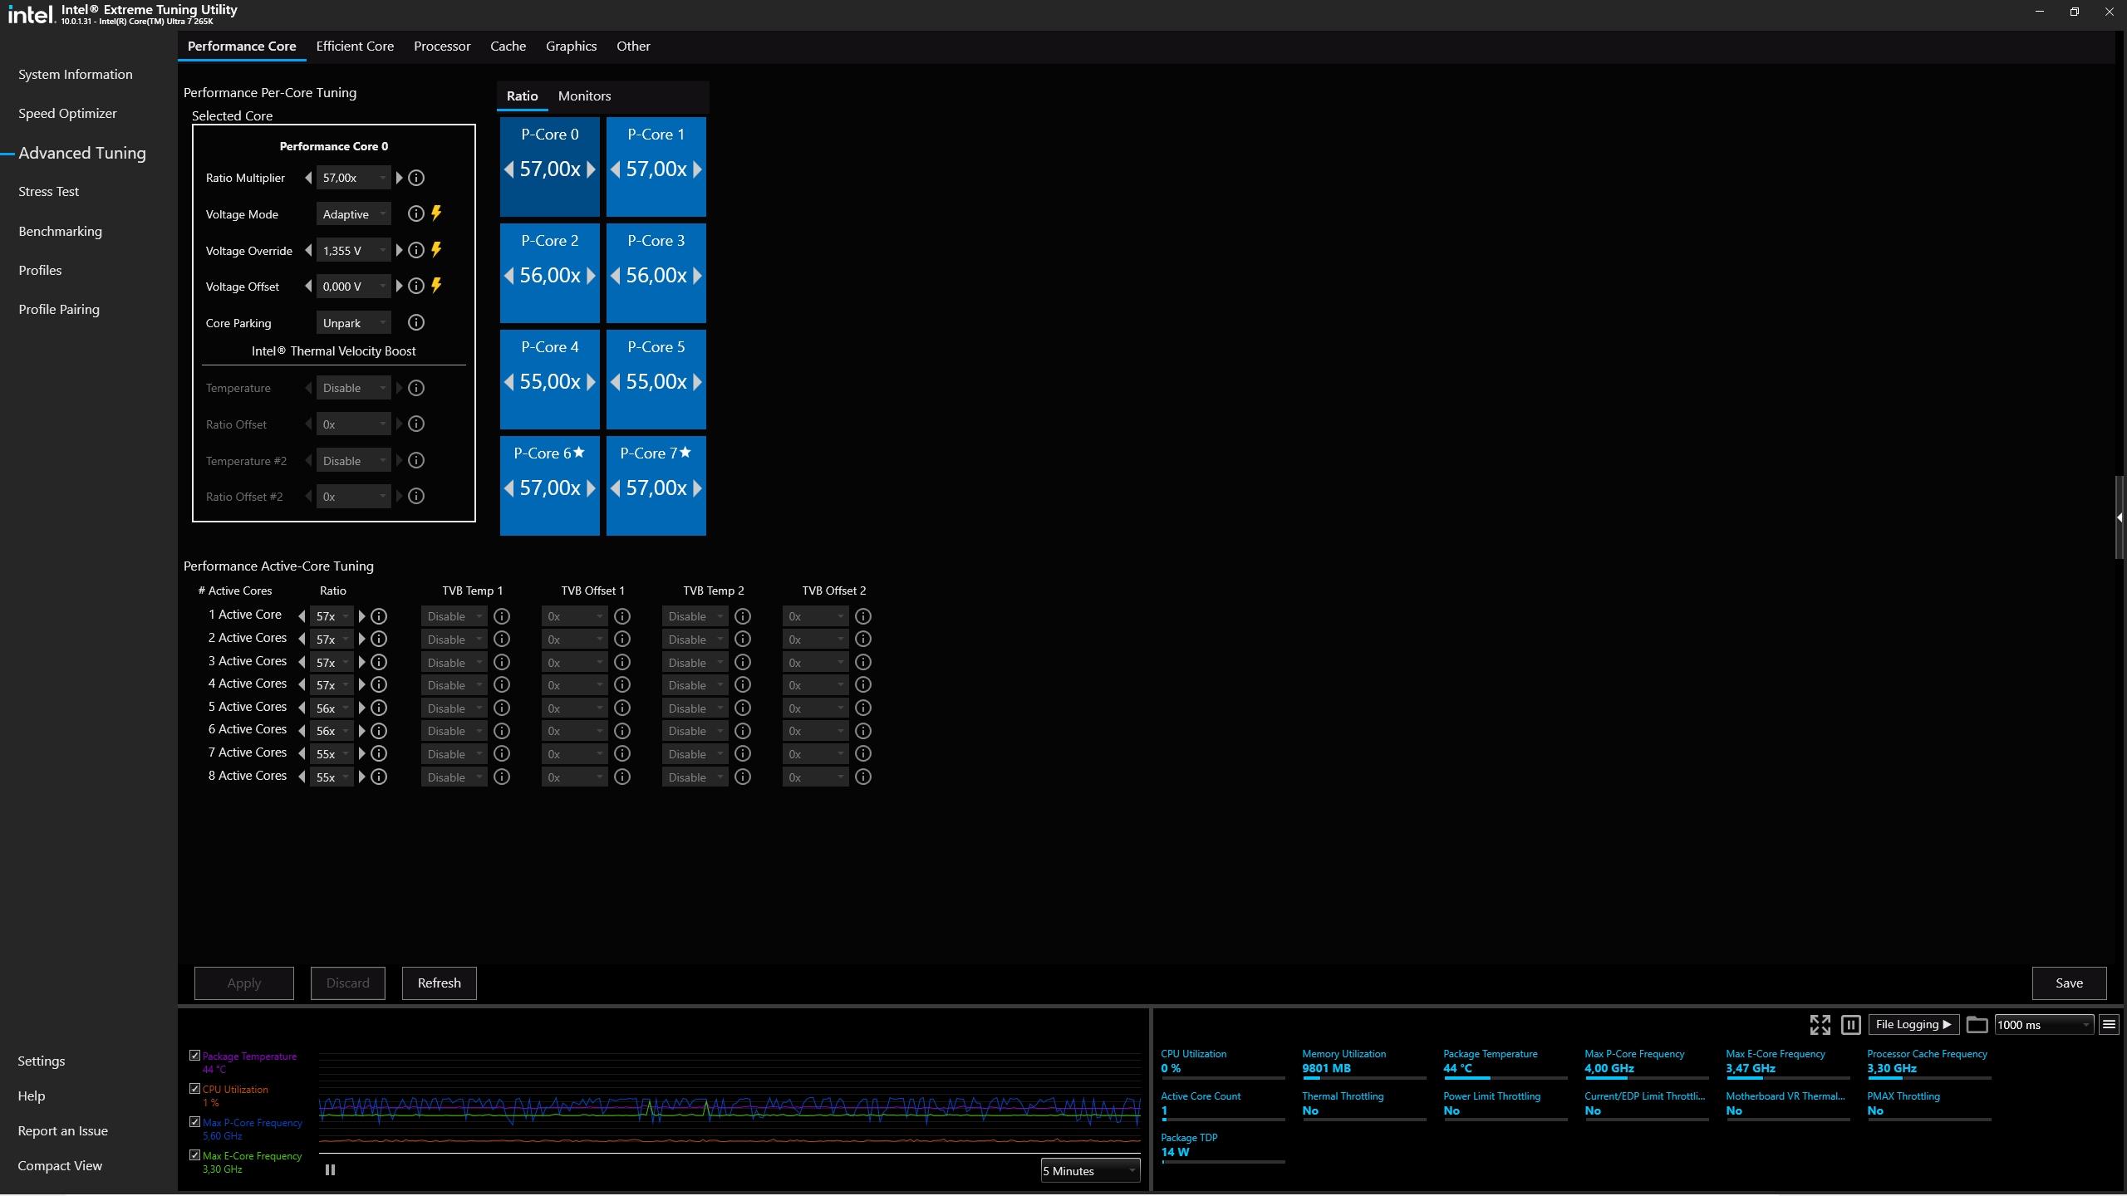Open the Voltage Mode Adaptive dropdown
Image resolution: width=2127 pixels, height=1196 pixels.
(x=353, y=214)
